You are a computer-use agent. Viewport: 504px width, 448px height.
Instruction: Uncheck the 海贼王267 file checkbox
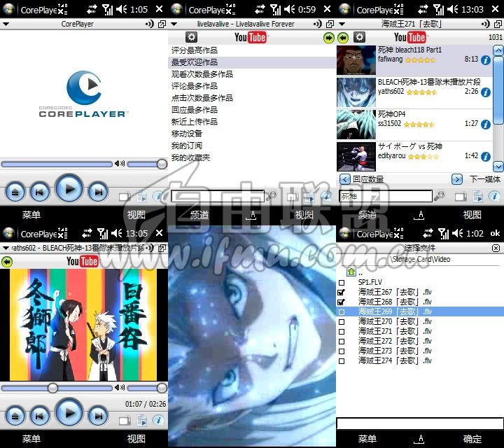(342, 293)
